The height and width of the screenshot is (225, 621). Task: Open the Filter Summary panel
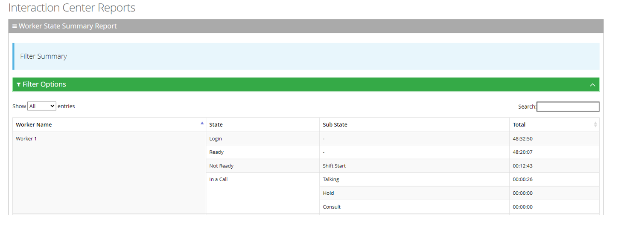tap(44, 56)
